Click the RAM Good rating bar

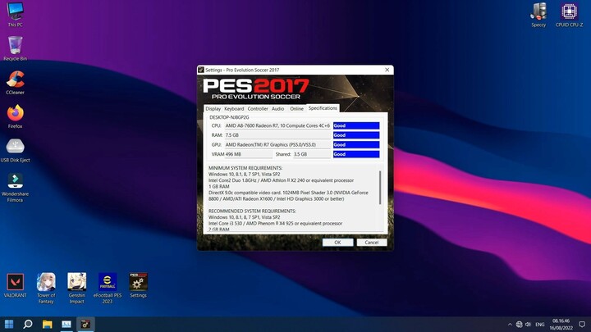pyautogui.click(x=356, y=134)
